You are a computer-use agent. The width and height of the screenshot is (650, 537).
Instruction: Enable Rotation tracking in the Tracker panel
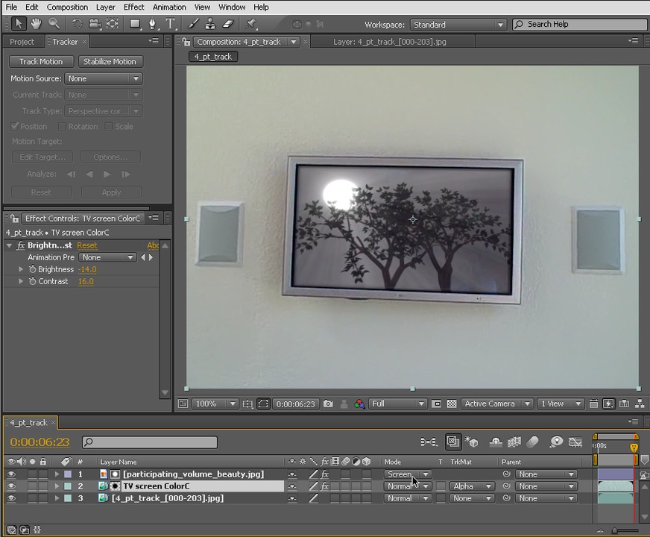click(x=63, y=126)
